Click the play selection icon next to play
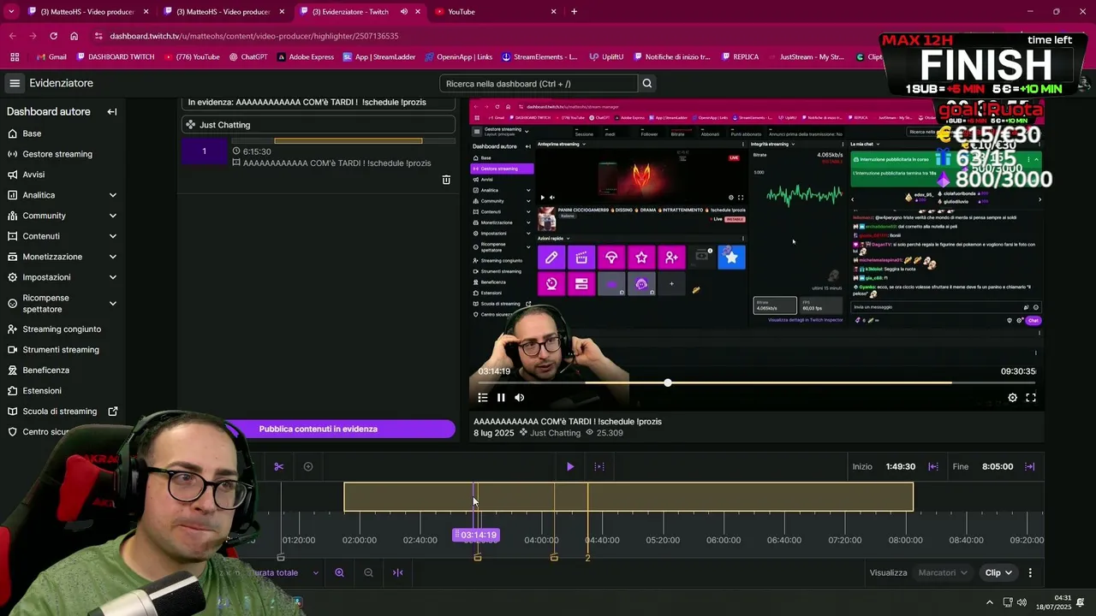This screenshot has width=1096, height=616. (x=599, y=466)
